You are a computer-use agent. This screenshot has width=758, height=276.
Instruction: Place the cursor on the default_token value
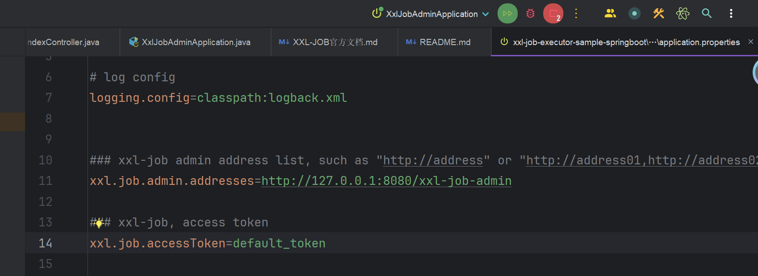(279, 243)
